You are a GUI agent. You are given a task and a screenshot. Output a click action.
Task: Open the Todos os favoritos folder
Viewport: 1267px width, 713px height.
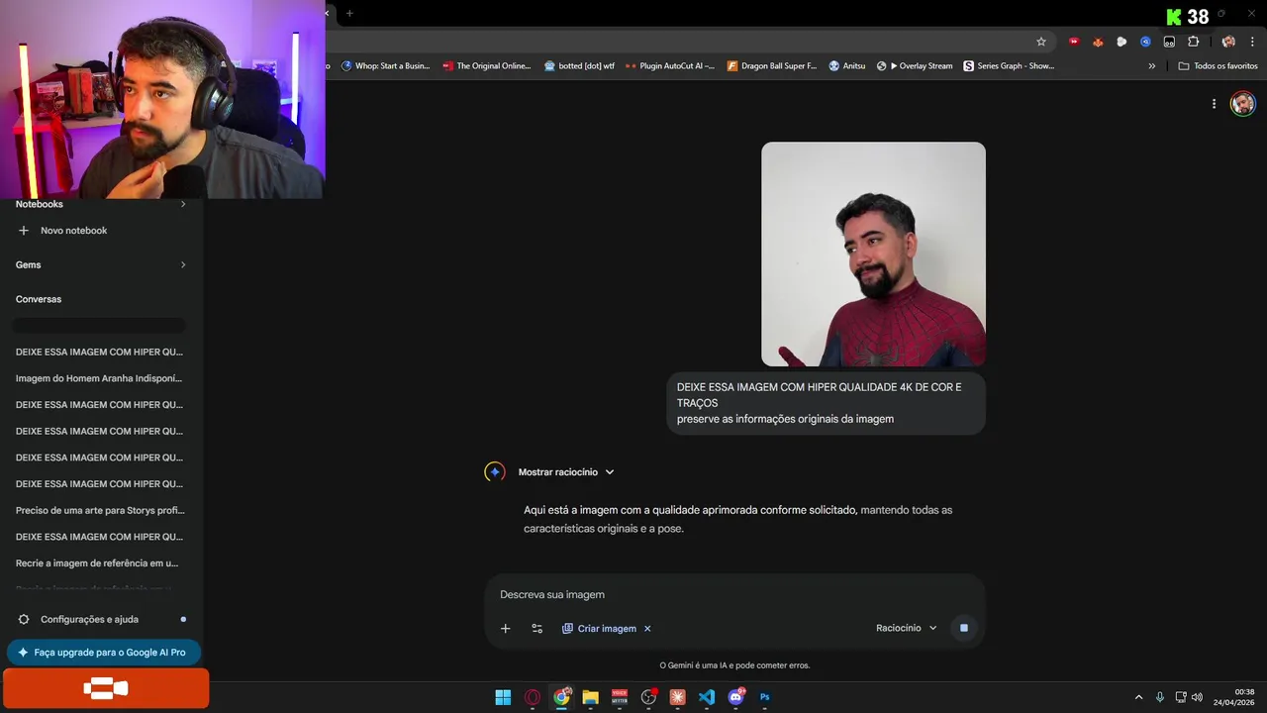pos(1218,66)
